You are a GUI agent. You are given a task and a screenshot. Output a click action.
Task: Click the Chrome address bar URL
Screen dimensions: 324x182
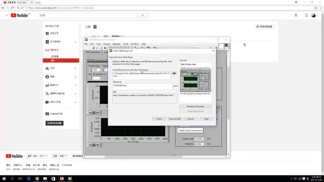coord(61,8)
